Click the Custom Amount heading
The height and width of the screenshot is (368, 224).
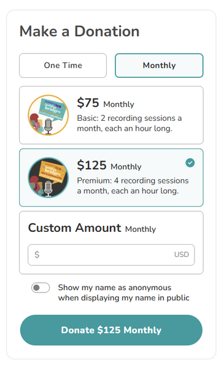[x=75, y=228]
